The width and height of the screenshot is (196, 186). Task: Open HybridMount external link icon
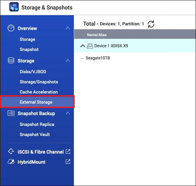click(x=68, y=161)
